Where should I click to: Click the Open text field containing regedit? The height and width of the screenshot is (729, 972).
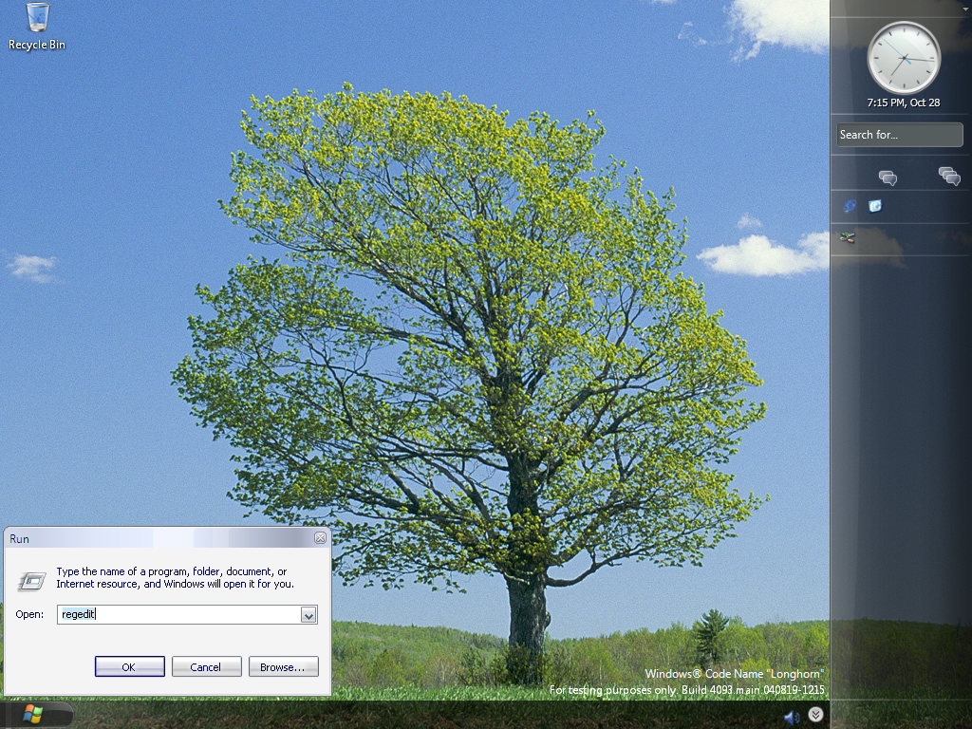[x=179, y=614]
